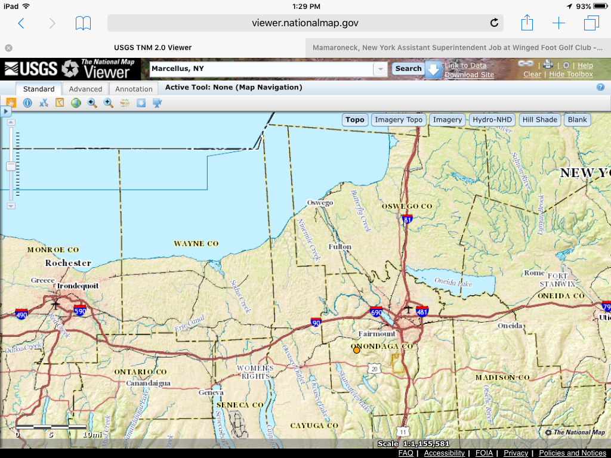Open the Annotation toolbar tab
Viewport: 611px width, 458px height.
click(134, 89)
